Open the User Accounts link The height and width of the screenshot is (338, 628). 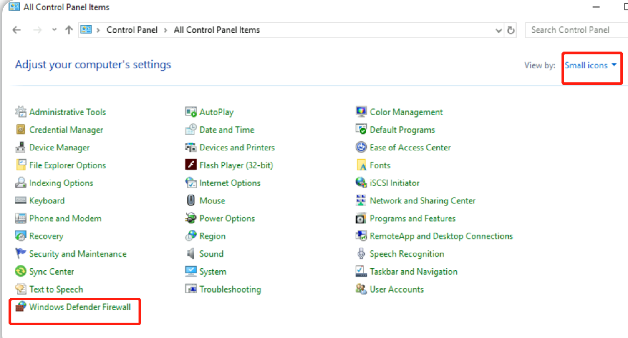coord(397,289)
